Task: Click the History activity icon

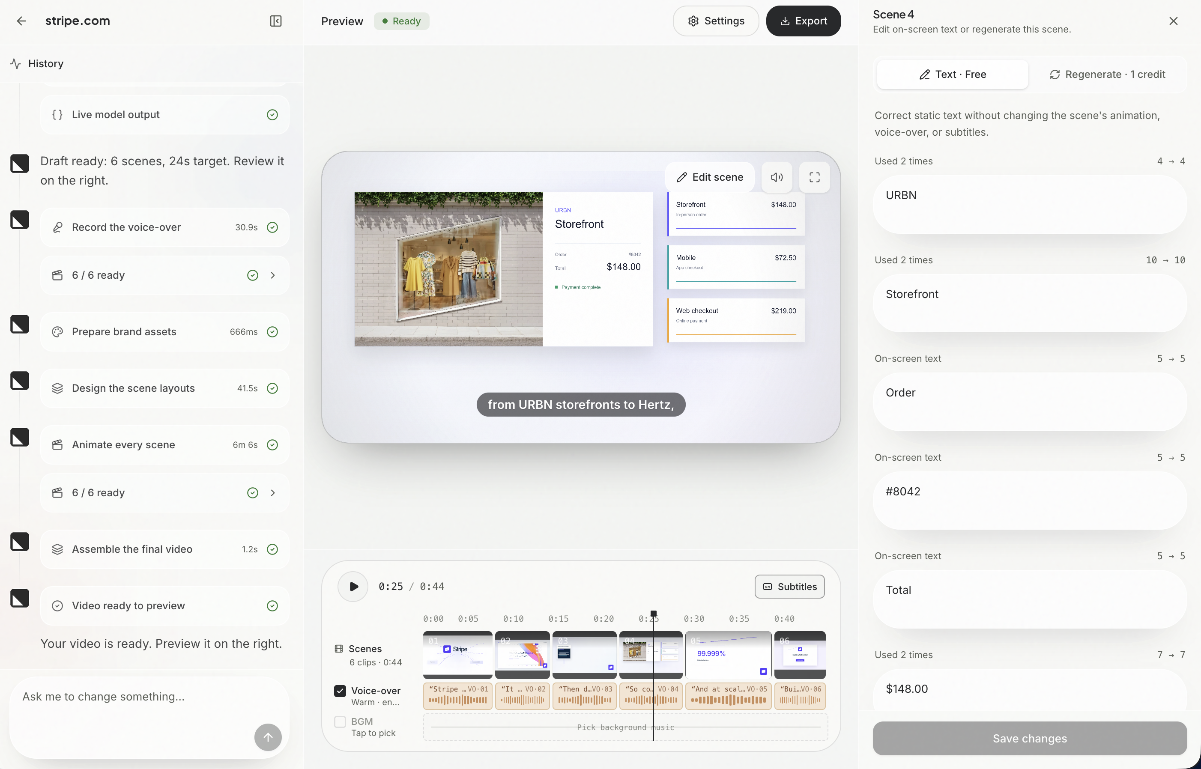Action: [x=15, y=64]
